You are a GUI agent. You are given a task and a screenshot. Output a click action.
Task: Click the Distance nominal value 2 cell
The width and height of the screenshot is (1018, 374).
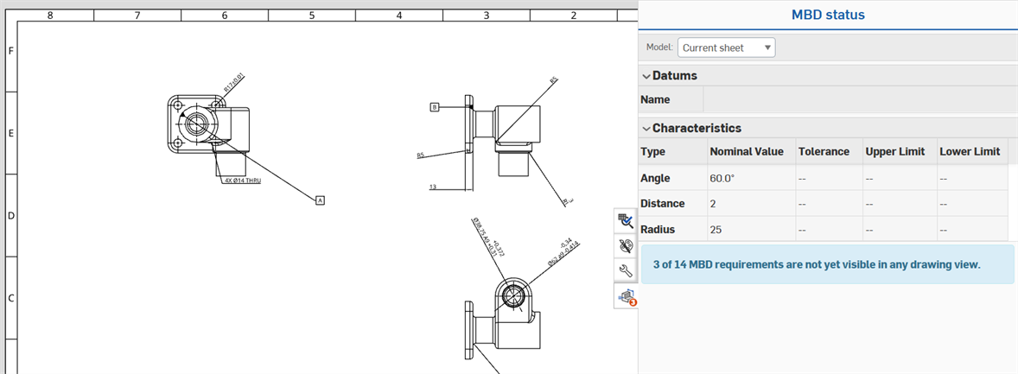point(750,203)
